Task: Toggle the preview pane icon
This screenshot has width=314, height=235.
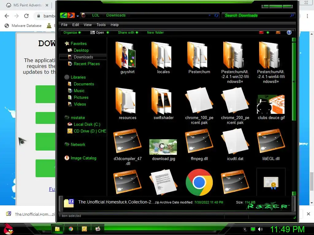Action: 278,32
